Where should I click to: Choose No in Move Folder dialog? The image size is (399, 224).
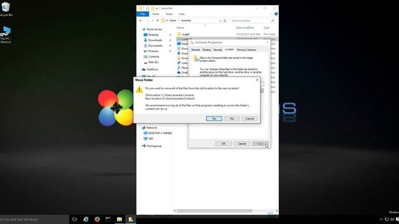click(231, 119)
